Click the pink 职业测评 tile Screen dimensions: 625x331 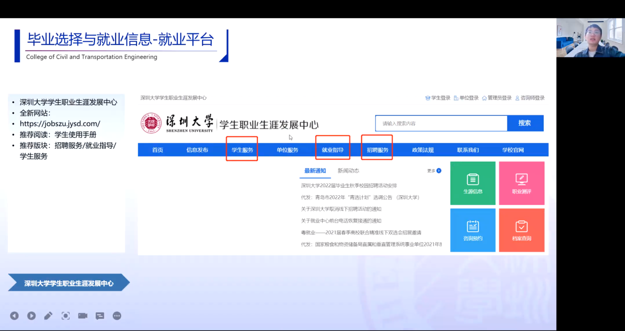[x=521, y=183]
